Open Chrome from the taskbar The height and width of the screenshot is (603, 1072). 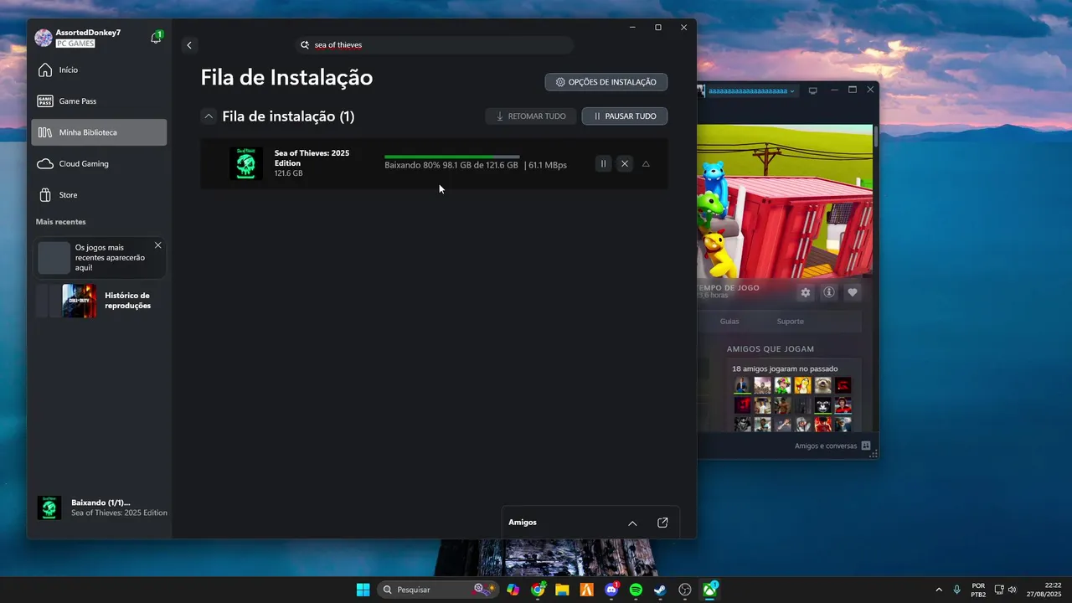538,590
